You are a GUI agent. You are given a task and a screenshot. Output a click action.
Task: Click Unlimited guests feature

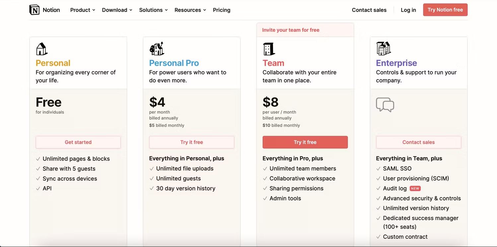click(178, 179)
